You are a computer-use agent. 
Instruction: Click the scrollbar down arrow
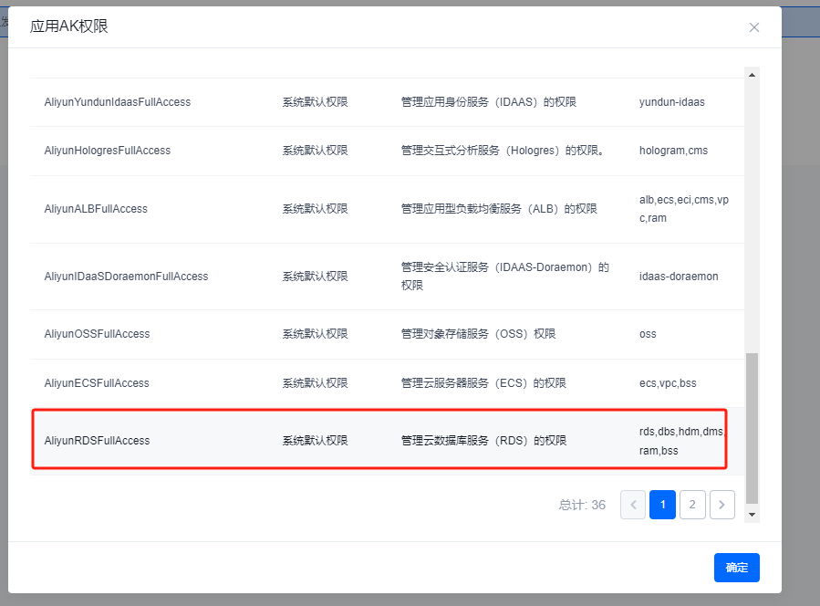pos(752,515)
